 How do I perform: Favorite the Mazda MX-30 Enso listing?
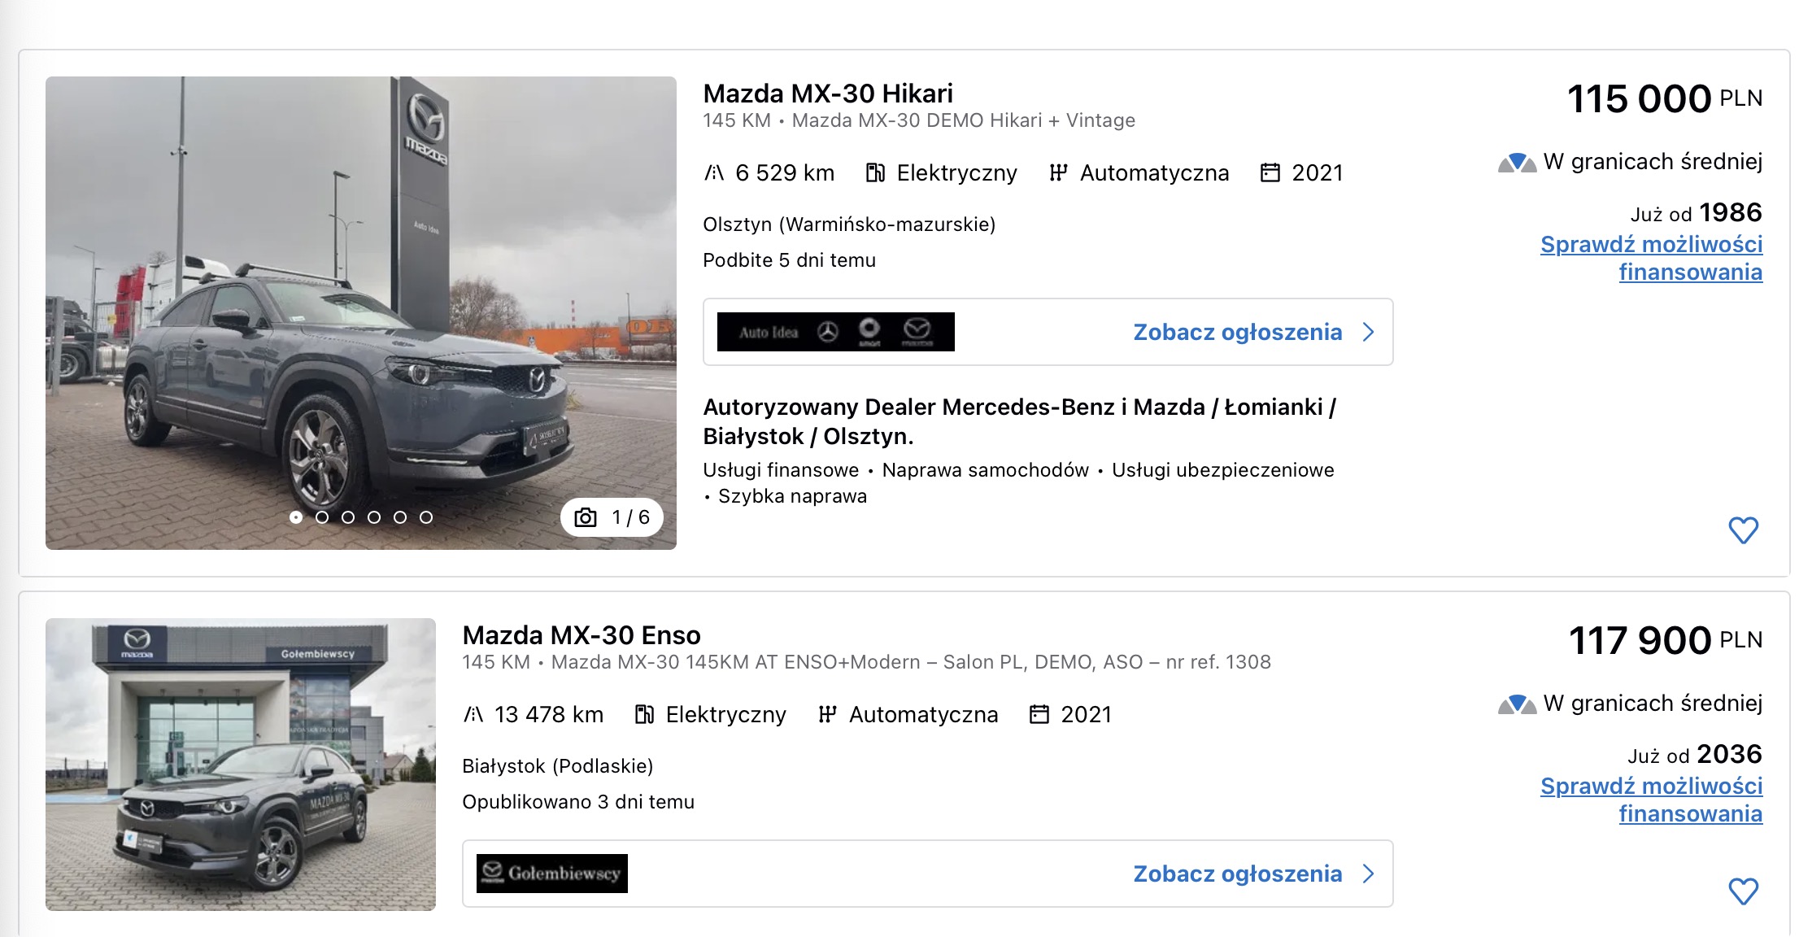(1743, 891)
